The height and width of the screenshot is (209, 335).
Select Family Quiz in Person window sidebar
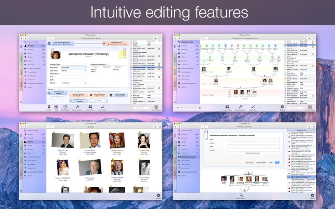pos(34,79)
